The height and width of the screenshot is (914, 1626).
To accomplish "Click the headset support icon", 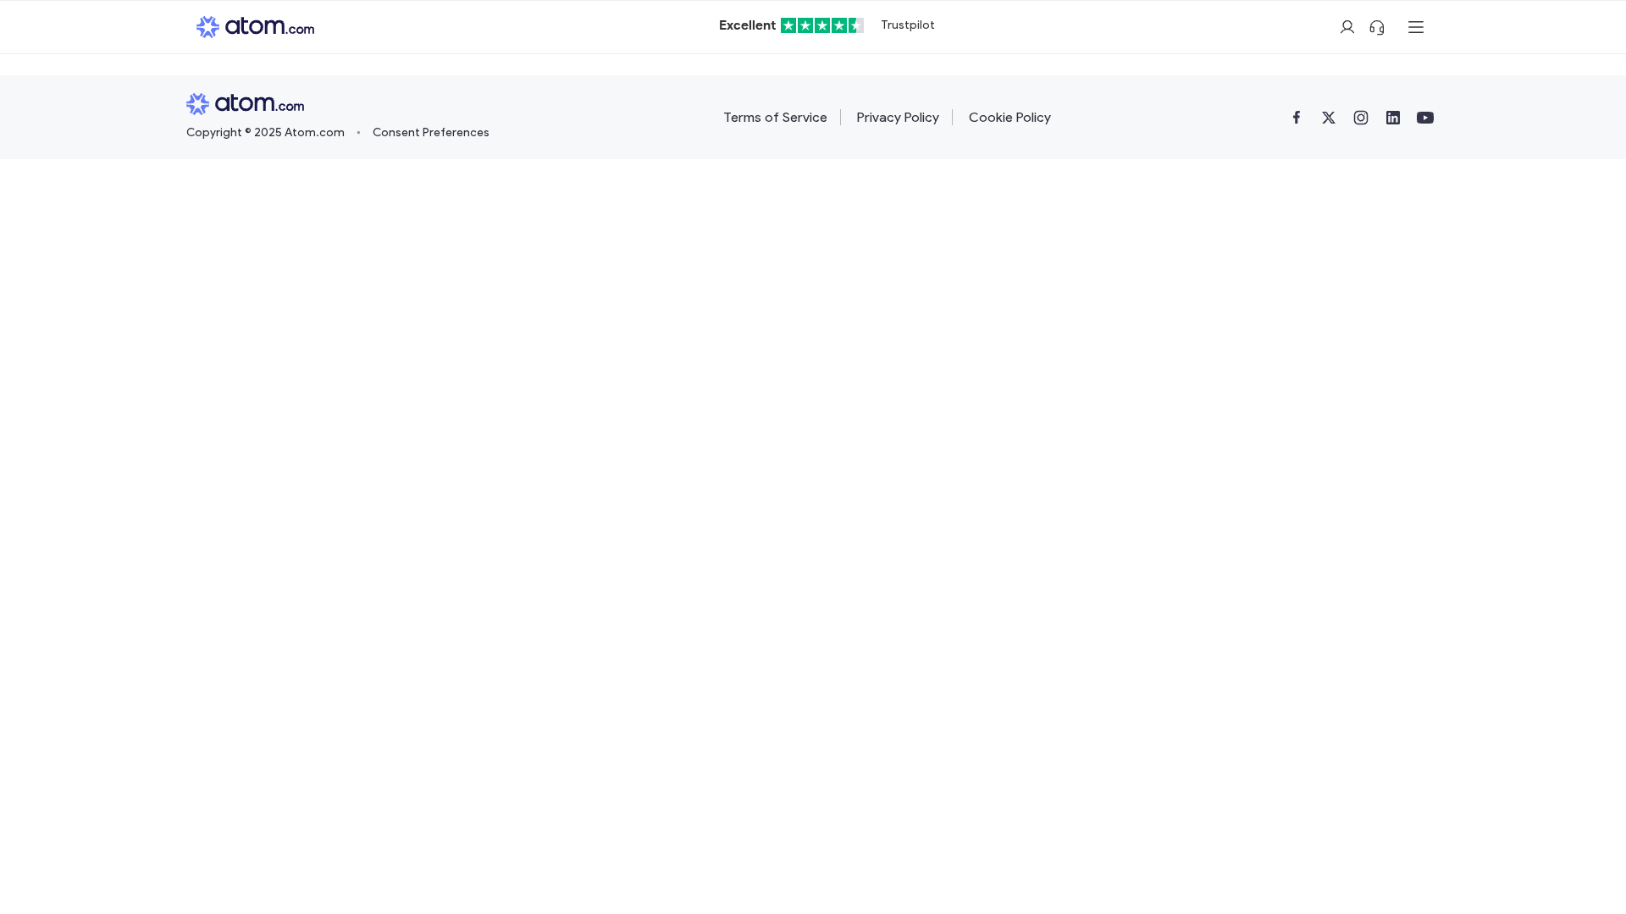I will click(1377, 27).
